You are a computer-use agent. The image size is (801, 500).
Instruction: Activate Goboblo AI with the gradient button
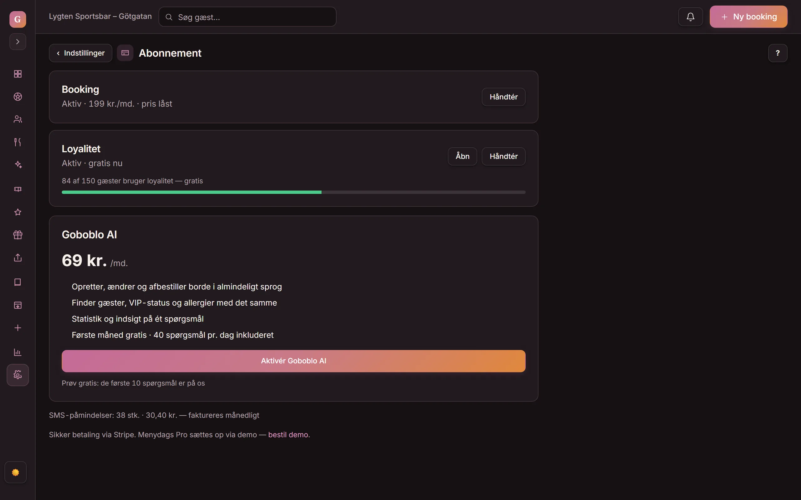click(293, 361)
